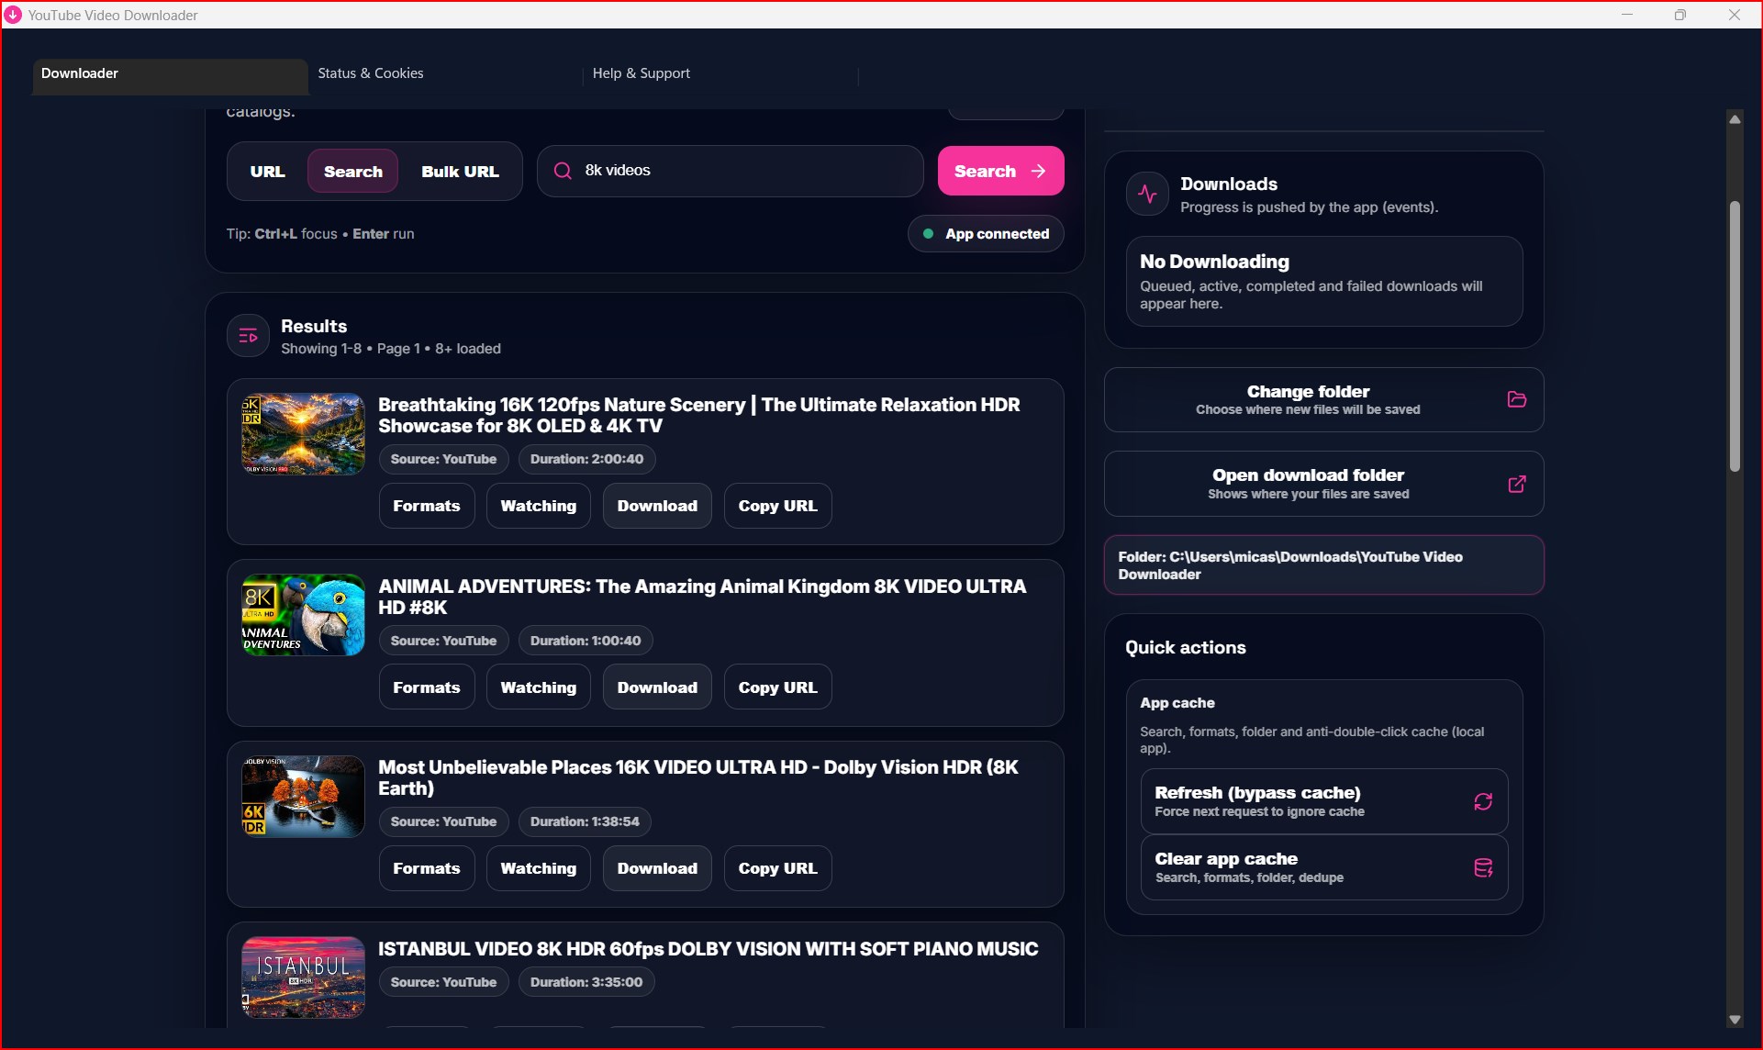Open Formats for Most Unbelievable Places video
The image size is (1763, 1050).
point(427,868)
